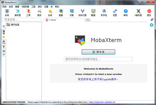This screenshot has width=156, height=105.
Task: Click the X服务器 (X server) toolbar icon
Action: click(x=138, y=13)
